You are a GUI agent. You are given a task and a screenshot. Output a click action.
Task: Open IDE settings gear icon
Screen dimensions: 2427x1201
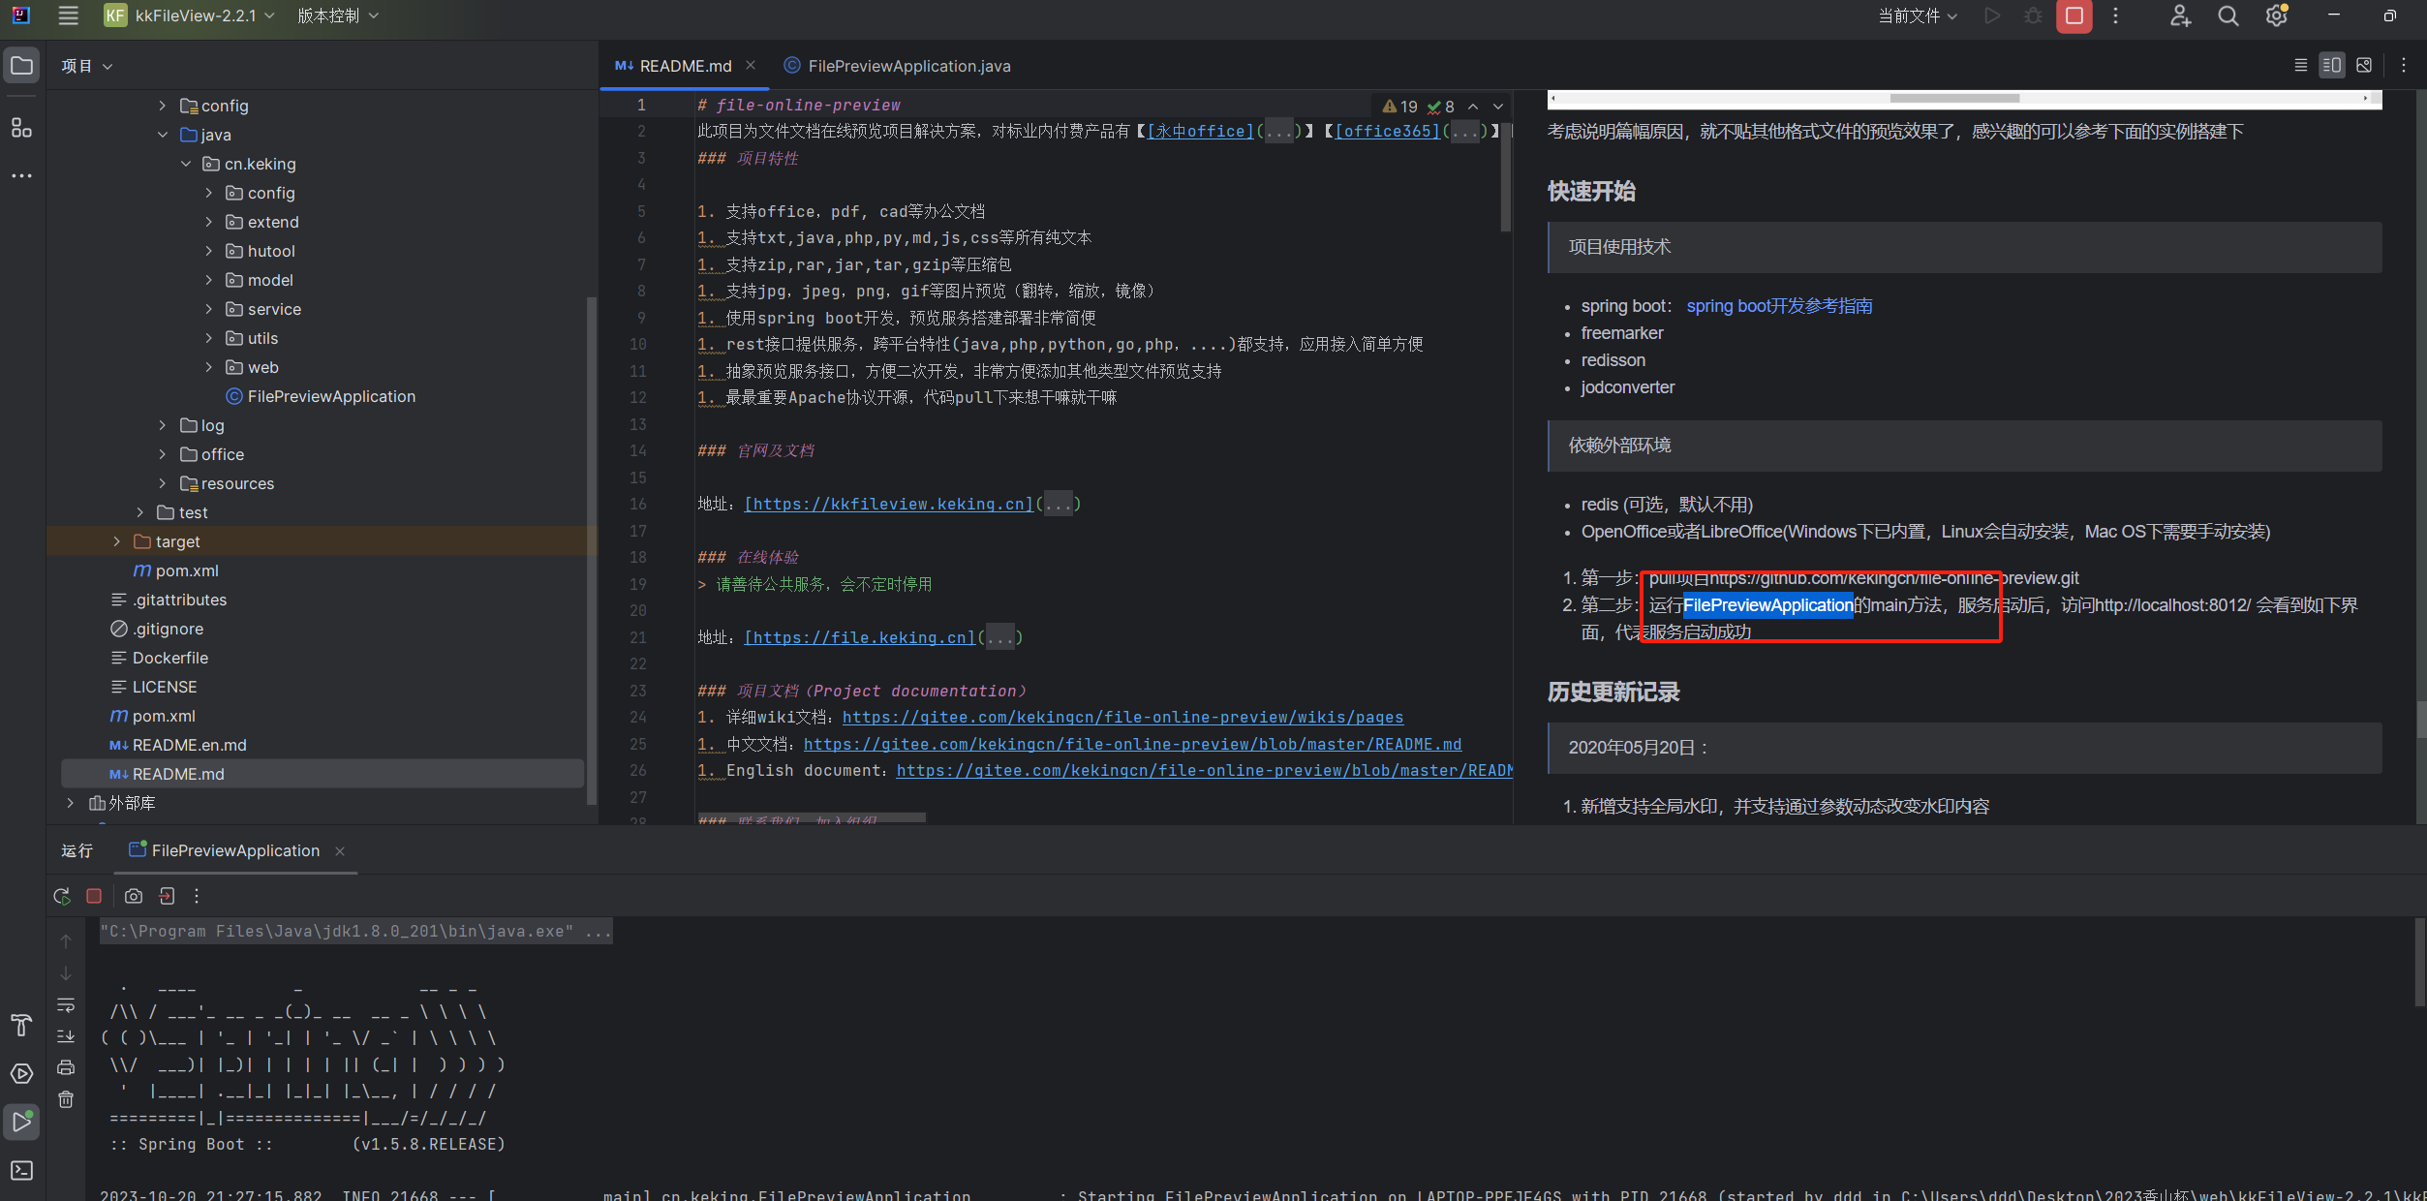pyautogui.click(x=2276, y=15)
